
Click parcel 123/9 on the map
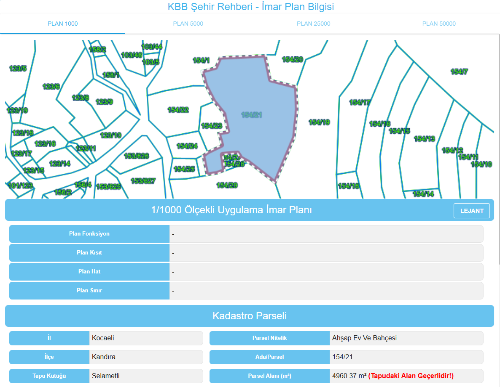tap(104, 102)
